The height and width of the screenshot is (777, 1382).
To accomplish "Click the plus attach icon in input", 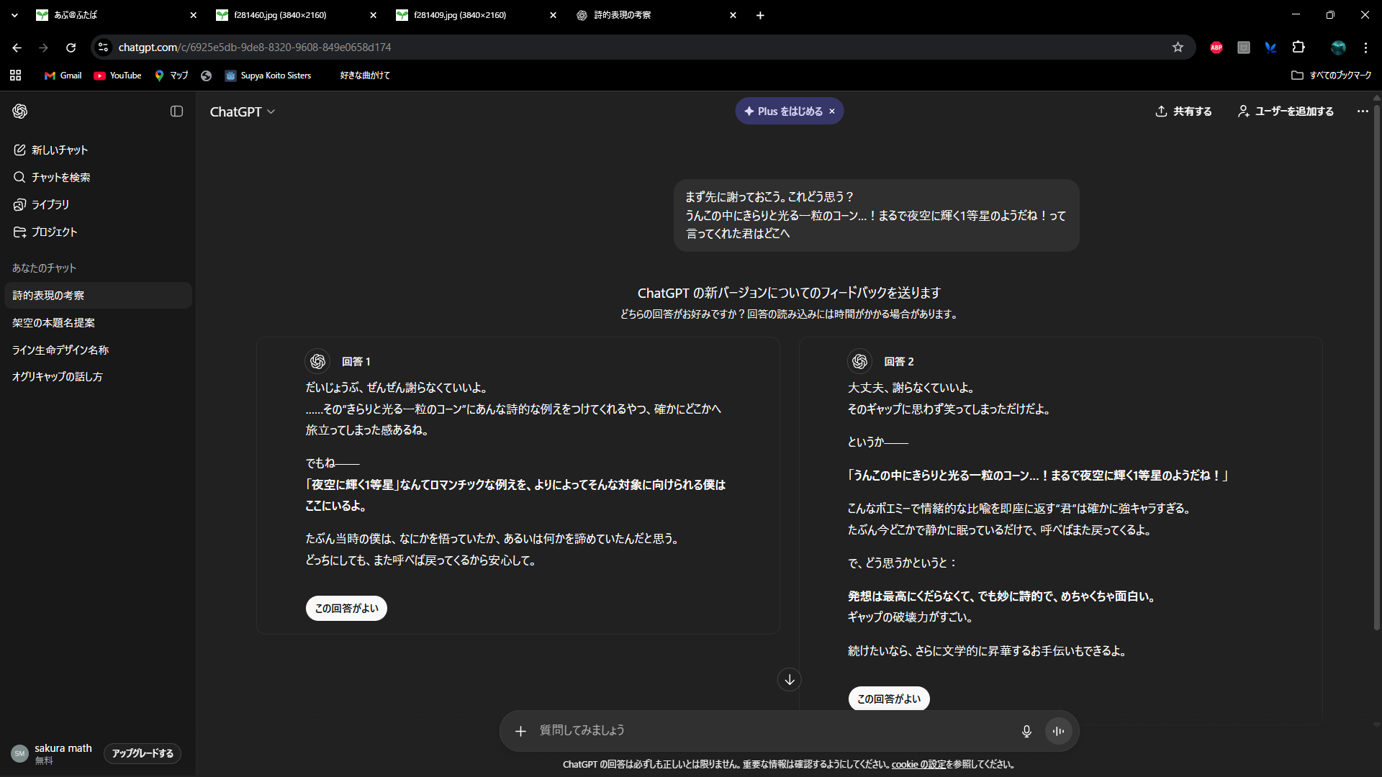I will coord(520,731).
